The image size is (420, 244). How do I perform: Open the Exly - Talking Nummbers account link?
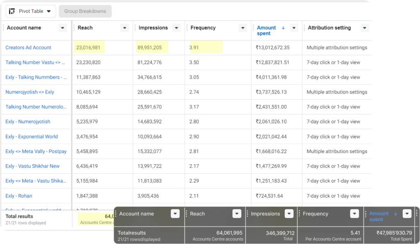point(36,77)
